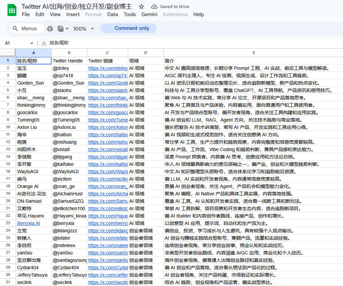Screen dimensions: 343x286
Task: Select column A header
Action: click(34, 53)
